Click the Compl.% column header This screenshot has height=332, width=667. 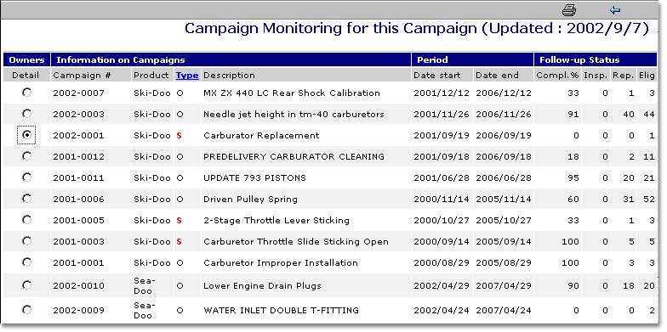tap(557, 75)
